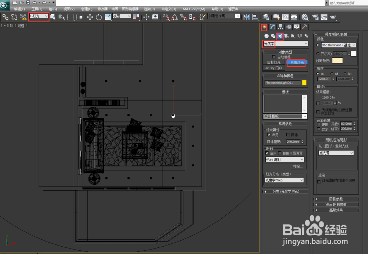The width and height of the screenshot is (368, 254).
Task: Click the mr Sky 门户 button
Action: click(274, 68)
